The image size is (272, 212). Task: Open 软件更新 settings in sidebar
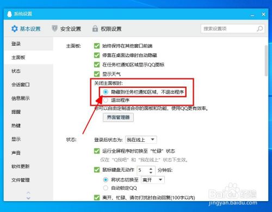point(28,166)
